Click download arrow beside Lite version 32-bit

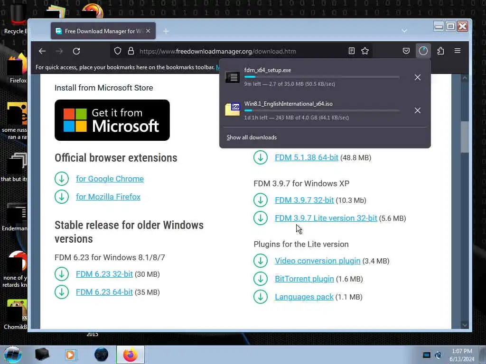(x=261, y=218)
